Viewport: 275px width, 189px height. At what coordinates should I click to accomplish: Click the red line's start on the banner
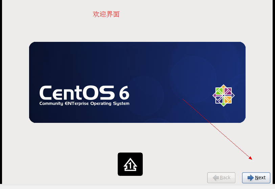pyautogui.click(x=183, y=99)
